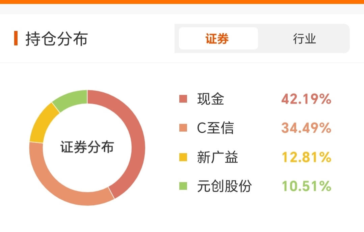
Task: Tap the 42.19% percentage value
Action: click(306, 99)
